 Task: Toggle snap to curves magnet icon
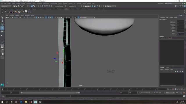(x=43, y=6)
